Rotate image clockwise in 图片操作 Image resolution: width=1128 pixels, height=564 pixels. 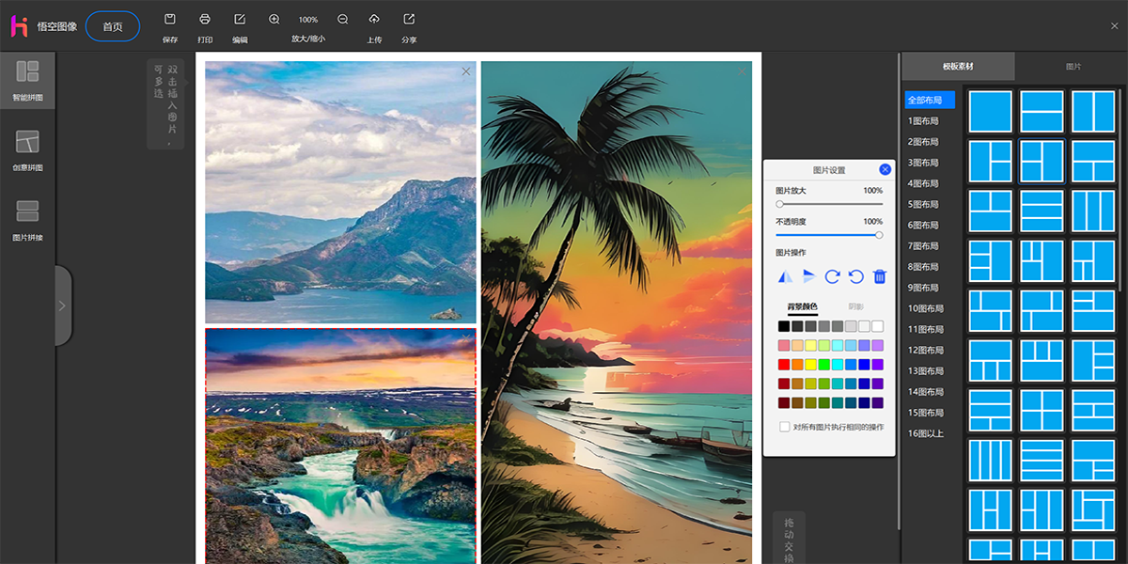coord(832,276)
